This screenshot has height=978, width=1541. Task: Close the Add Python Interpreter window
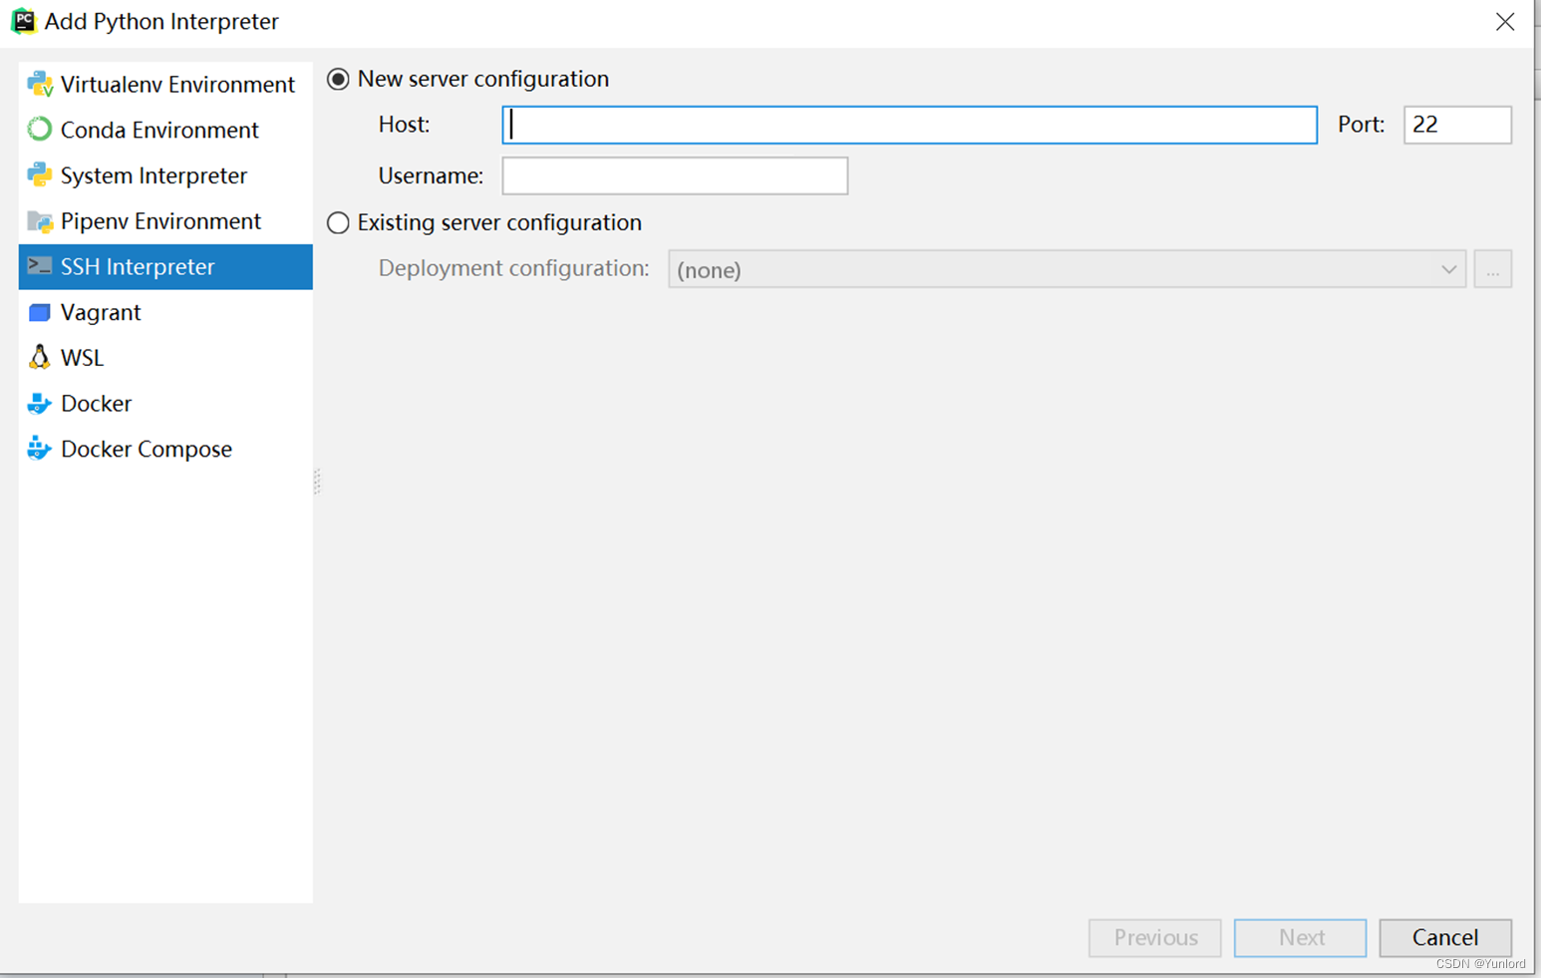click(x=1505, y=22)
